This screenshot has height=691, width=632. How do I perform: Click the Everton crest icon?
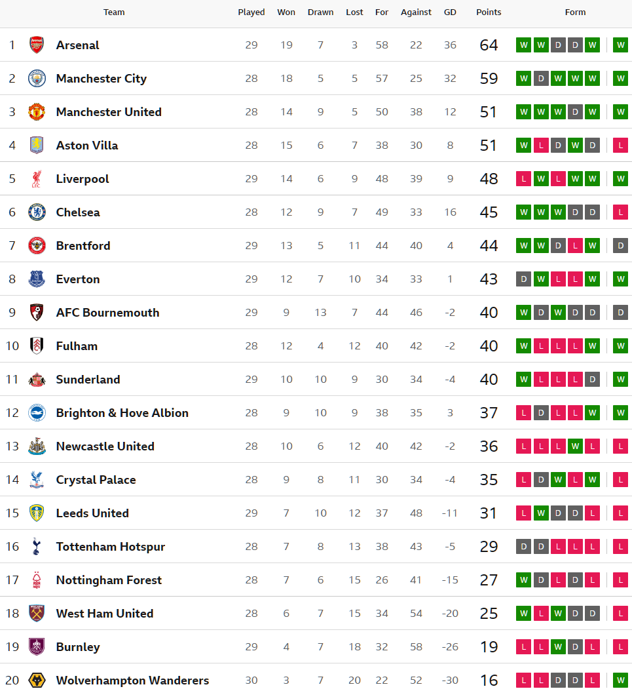[x=37, y=279]
